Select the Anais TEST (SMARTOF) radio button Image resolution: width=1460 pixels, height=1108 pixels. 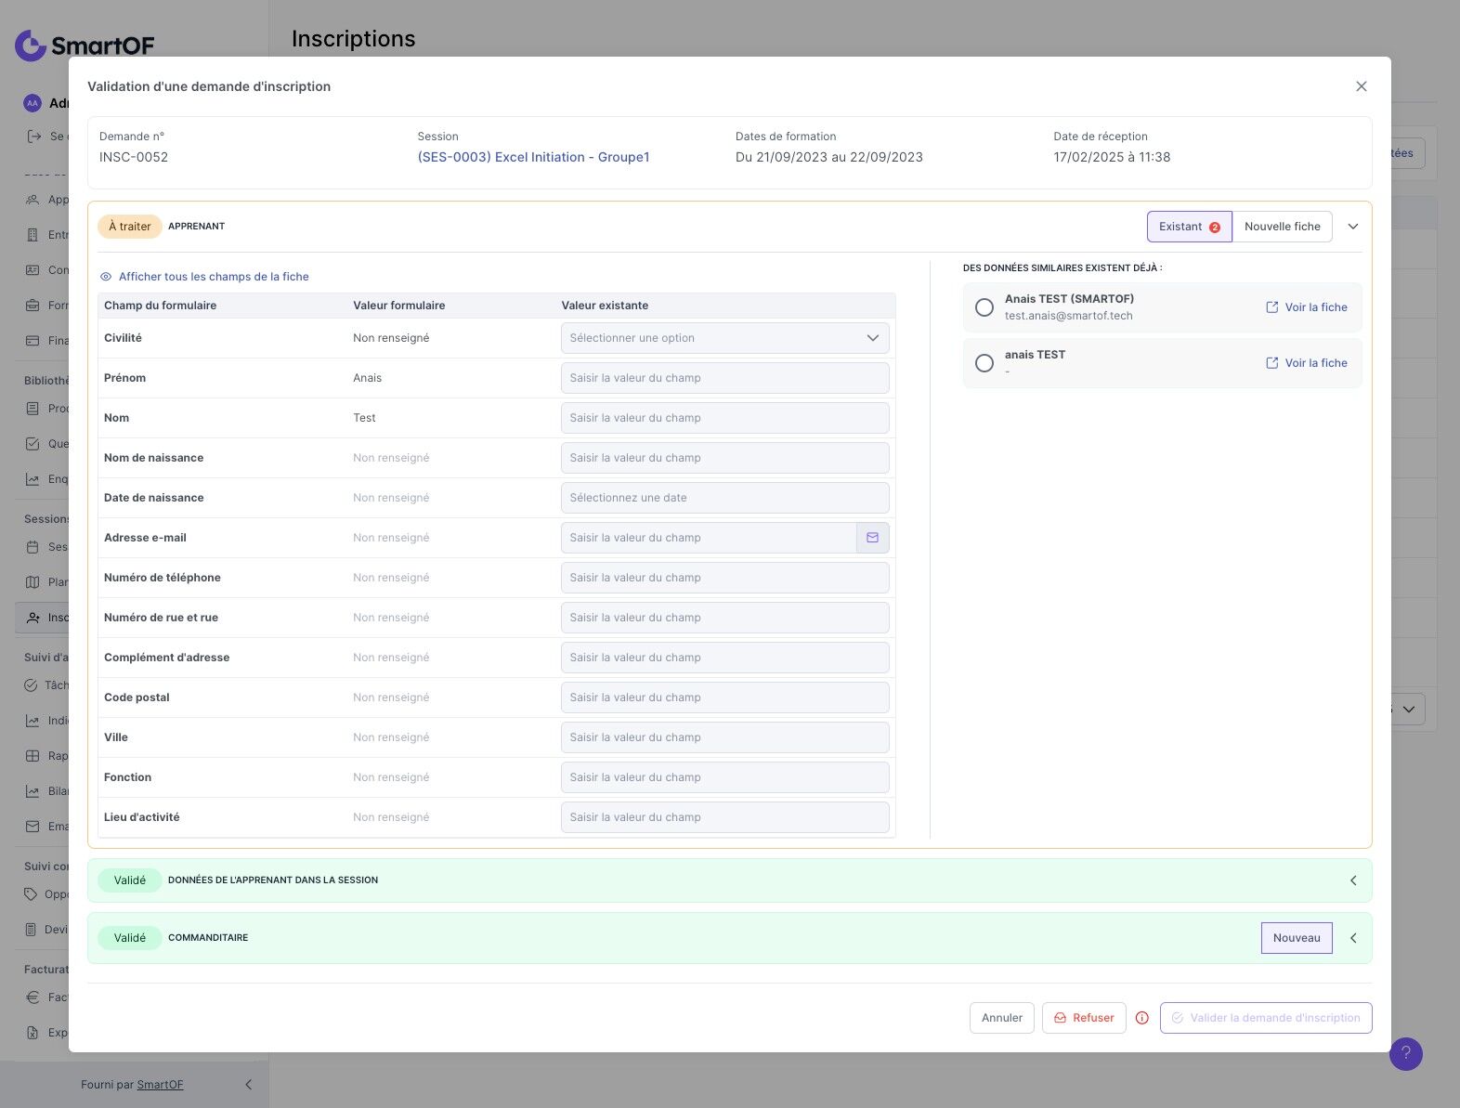click(x=984, y=307)
